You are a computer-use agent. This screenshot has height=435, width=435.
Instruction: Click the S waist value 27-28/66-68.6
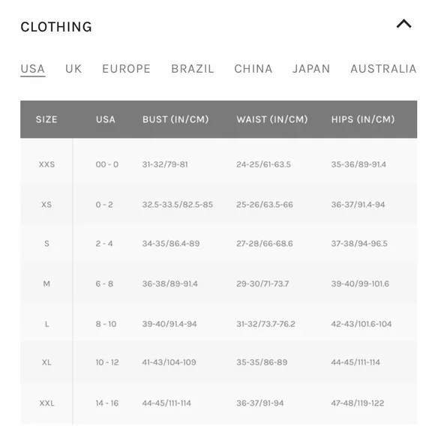(x=265, y=244)
